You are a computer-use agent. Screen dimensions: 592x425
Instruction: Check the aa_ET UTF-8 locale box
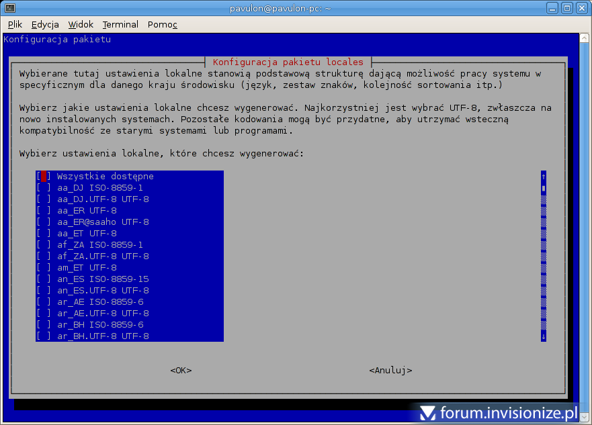(x=44, y=233)
